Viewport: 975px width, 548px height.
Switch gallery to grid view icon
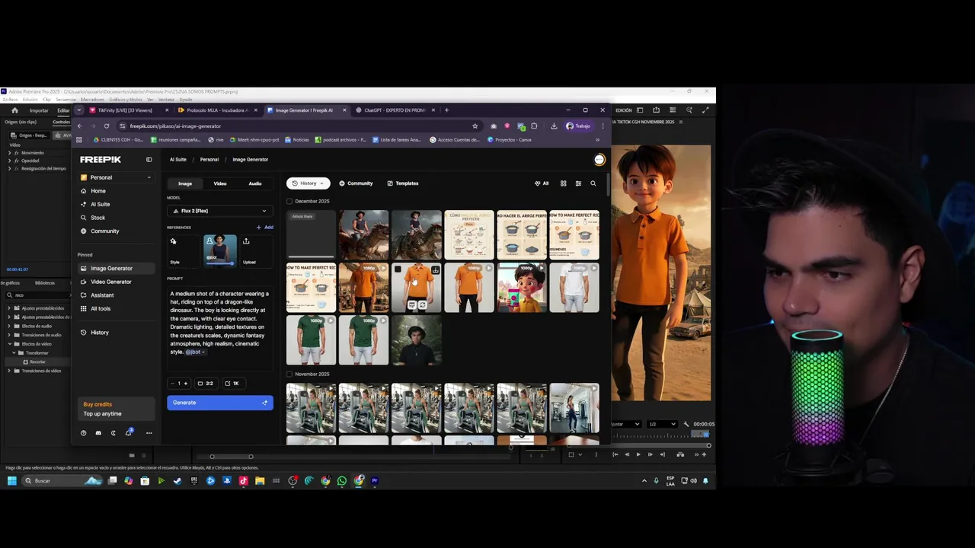click(564, 183)
